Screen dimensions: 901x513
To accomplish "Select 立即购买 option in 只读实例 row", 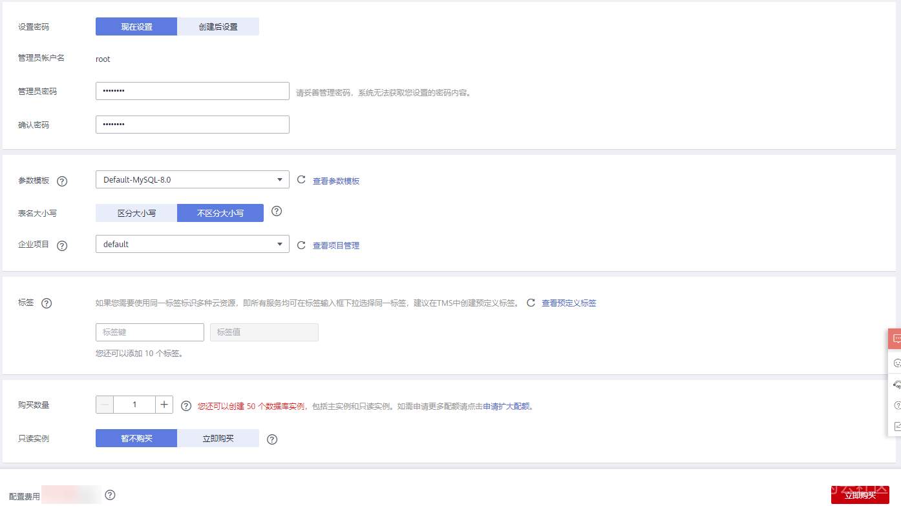I will (218, 439).
